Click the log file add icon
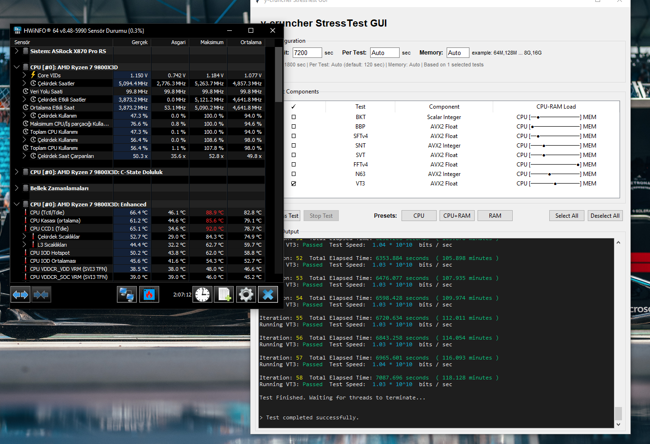 coord(224,295)
